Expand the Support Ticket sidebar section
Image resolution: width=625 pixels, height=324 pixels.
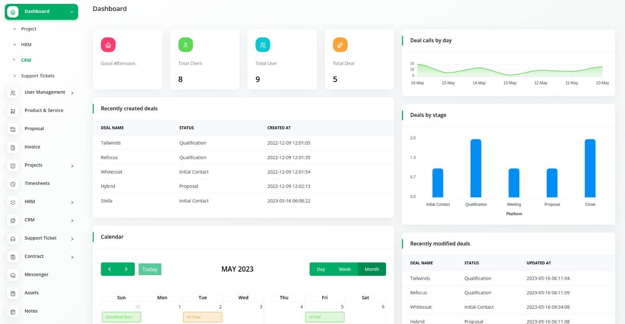41,238
